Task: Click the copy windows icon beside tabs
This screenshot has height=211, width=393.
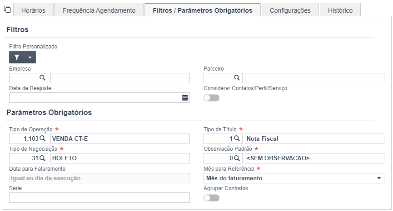Action: (x=8, y=9)
